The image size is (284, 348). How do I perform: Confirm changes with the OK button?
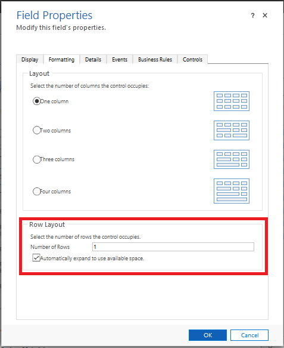click(x=208, y=335)
